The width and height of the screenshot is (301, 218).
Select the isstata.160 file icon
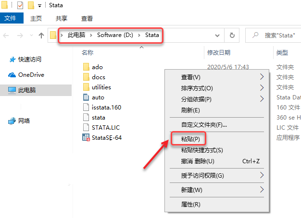(x=86, y=107)
